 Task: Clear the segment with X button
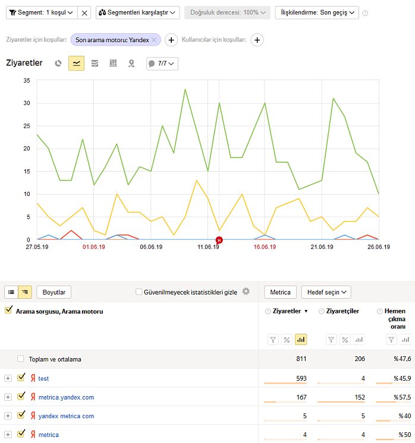coord(84,12)
